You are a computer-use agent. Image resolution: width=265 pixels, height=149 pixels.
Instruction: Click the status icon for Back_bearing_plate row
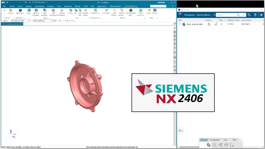pyautogui.click(x=209, y=24)
